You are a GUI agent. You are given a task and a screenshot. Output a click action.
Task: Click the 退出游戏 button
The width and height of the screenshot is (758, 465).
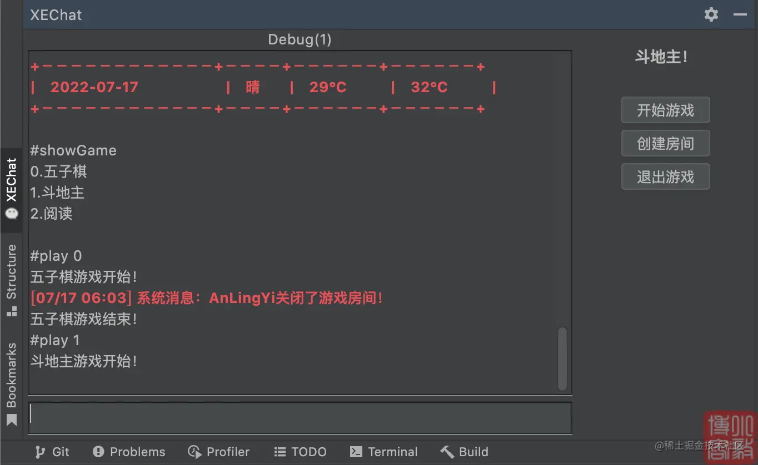pyautogui.click(x=666, y=177)
